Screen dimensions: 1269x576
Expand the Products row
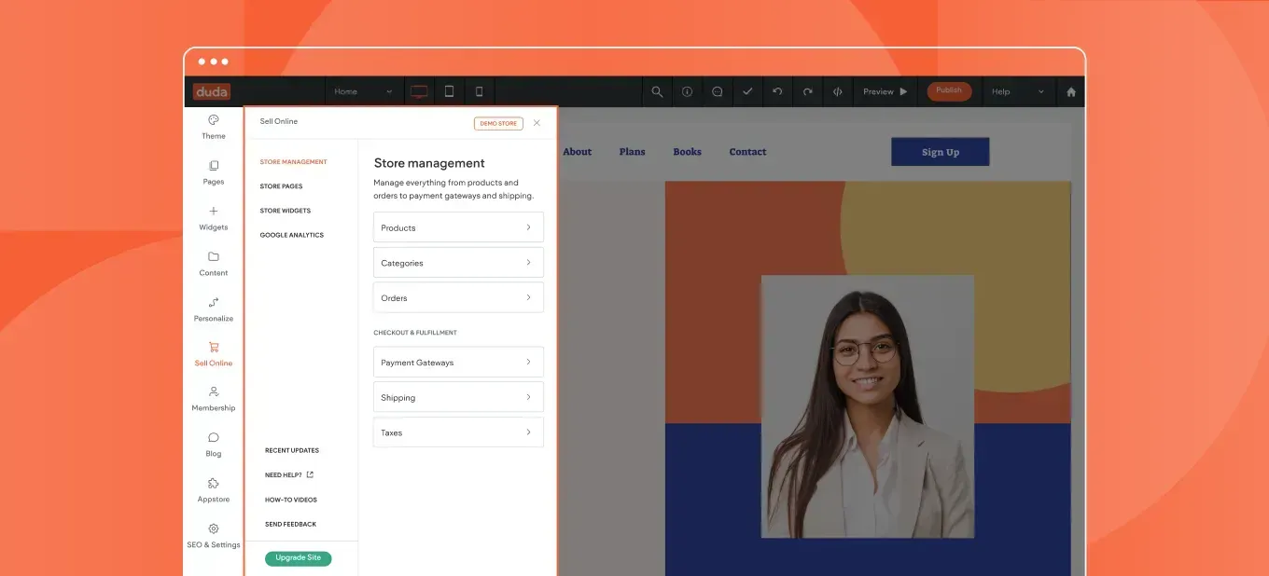click(x=458, y=227)
